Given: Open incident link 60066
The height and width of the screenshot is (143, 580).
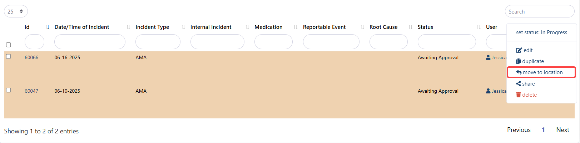Looking at the screenshot, I should point(31,57).
